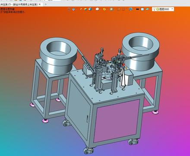The width and height of the screenshot is (190, 156).
Task: Click the pencil edit icon in view toolbar
Action: coord(81,9)
